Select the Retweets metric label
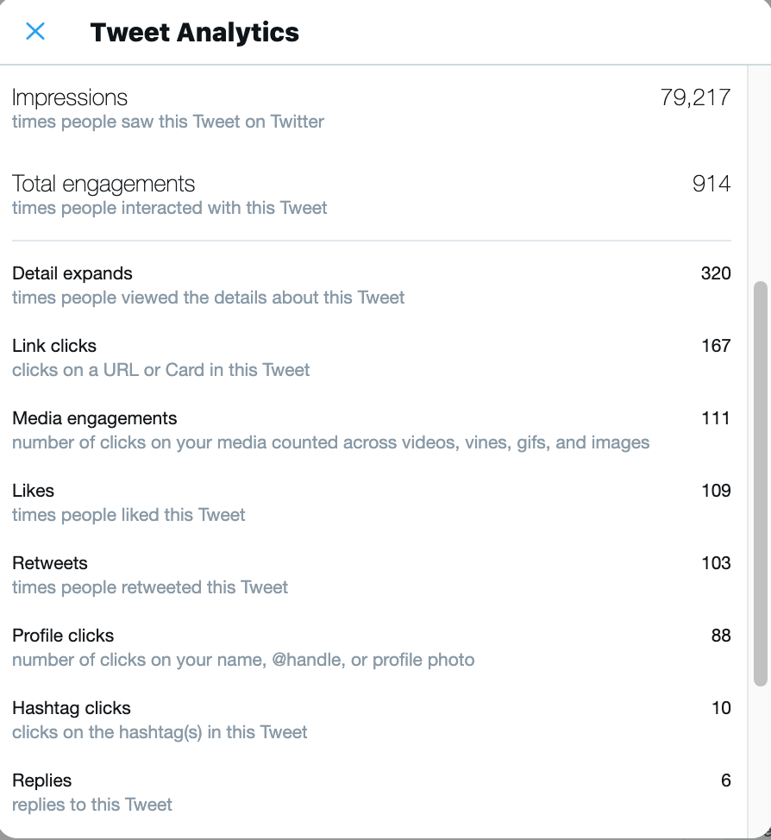The height and width of the screenshot is (840, 771). [x=50, y=563]
